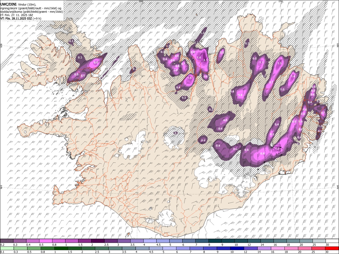Click the 64N latitude label on right edge
The height and width of the screenshot is (254, 339).
[x=338, y=187]
